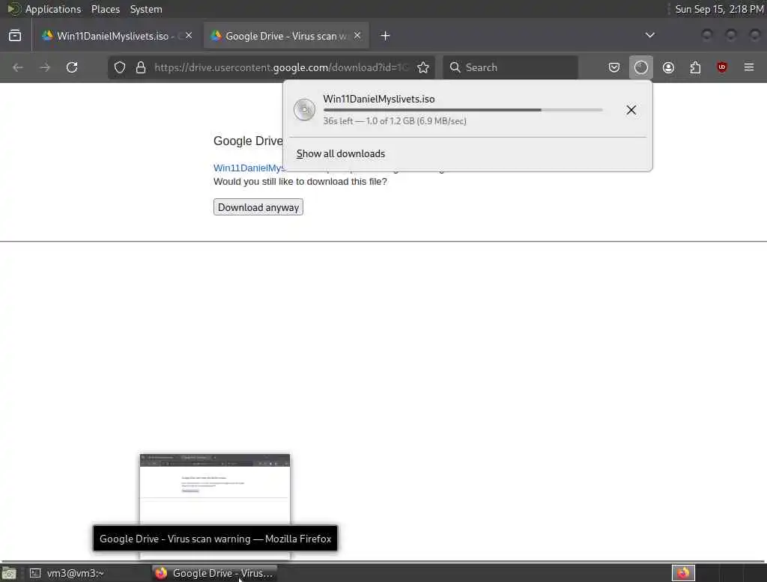Screen dimensions: 767x582
Task: Open the Win11DanielMys file link
Action: (249, 168)
